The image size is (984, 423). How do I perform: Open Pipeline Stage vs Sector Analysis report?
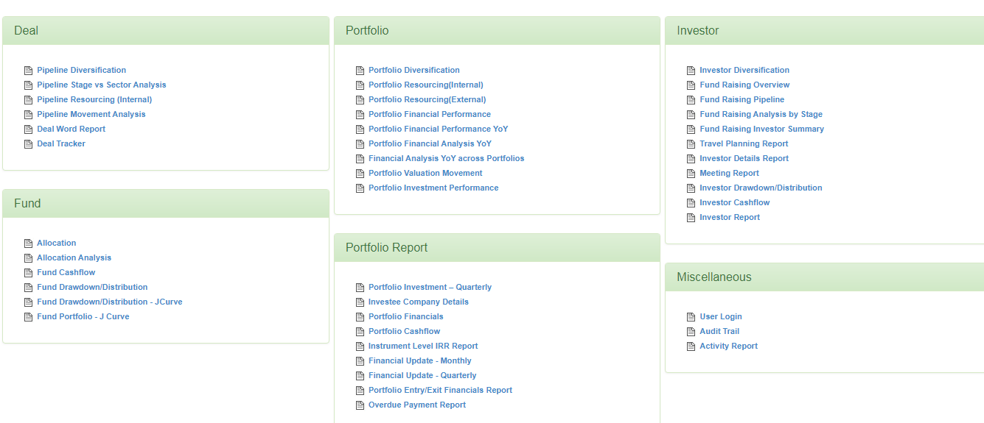point(102,85)
